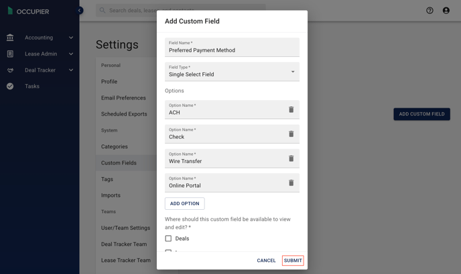Click the Occupier logo
Screen dimensions: 461x274
click(29, 11)
